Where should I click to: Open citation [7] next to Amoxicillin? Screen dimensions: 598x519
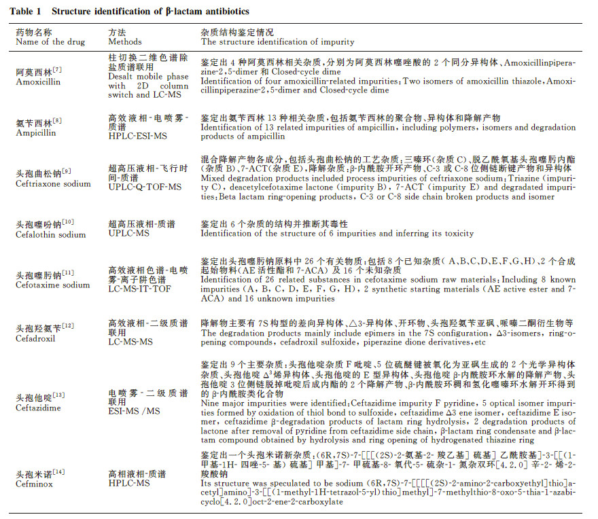(57, 69)
